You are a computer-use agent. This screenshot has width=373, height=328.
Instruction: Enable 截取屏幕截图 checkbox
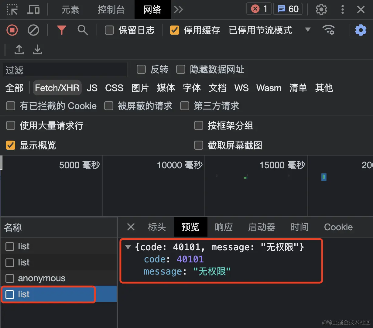(x=199, y=145)
